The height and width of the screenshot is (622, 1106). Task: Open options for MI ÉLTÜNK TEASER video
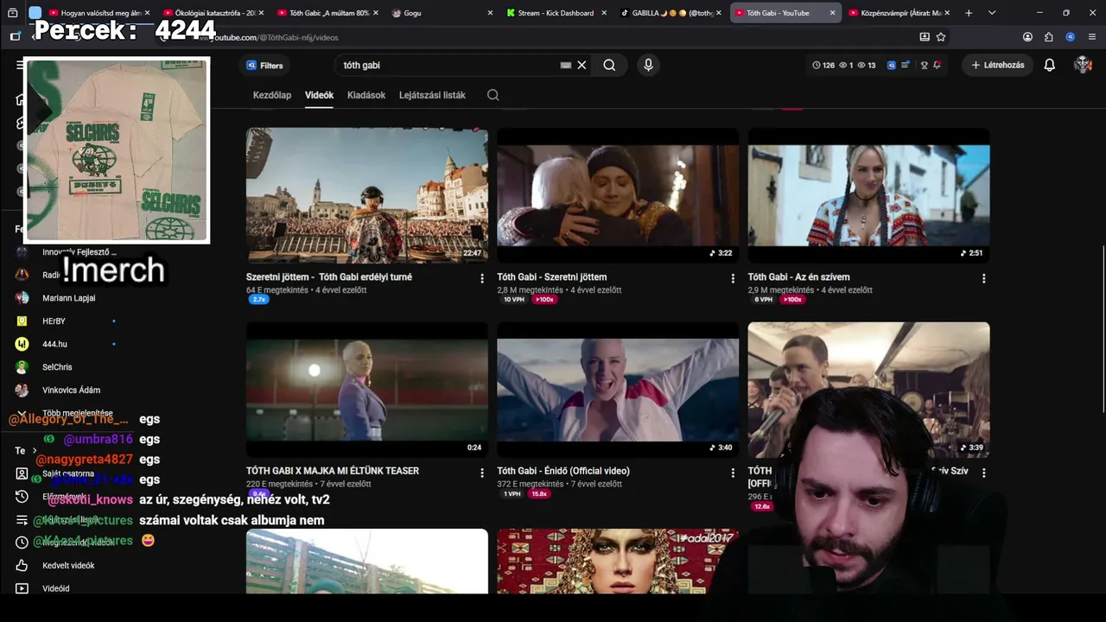coord(482,473)
